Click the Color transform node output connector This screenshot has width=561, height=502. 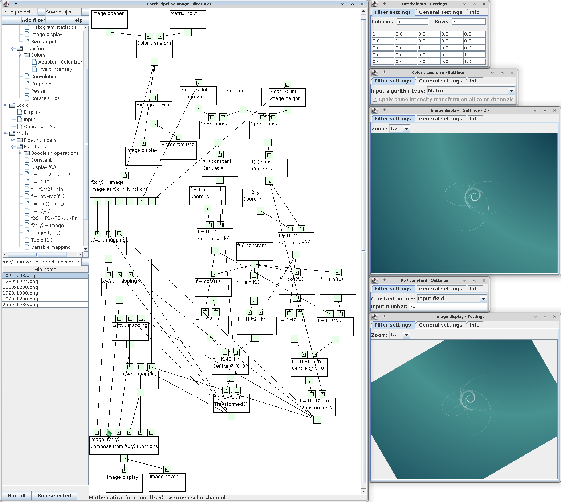[x=154, y=62]
